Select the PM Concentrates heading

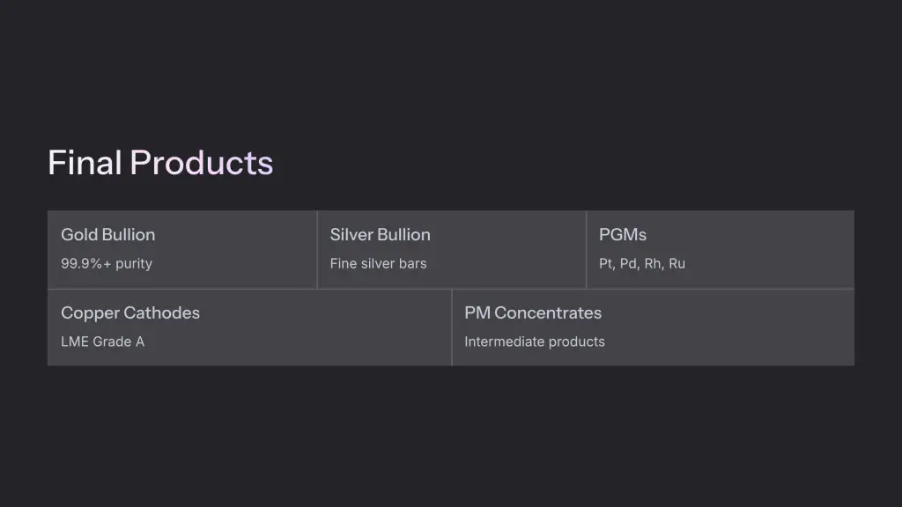coord(533,313)
